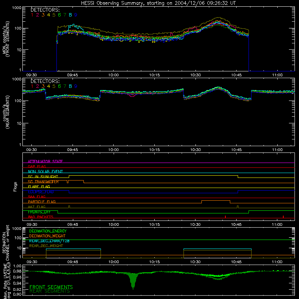Click the SAA_FLAG label
Screen dimensions: 299x299
pos(37,197)
